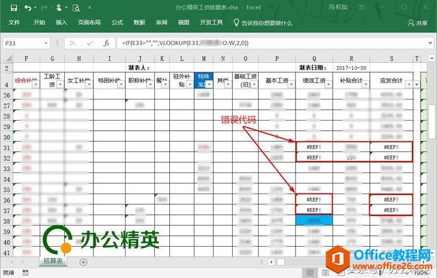
Task: Open the Name Box dropdown arrow
Action: (46, 44)
